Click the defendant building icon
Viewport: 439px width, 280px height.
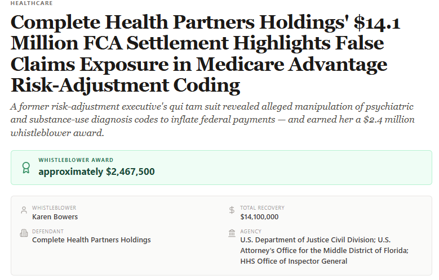click(x=24, y=233)
